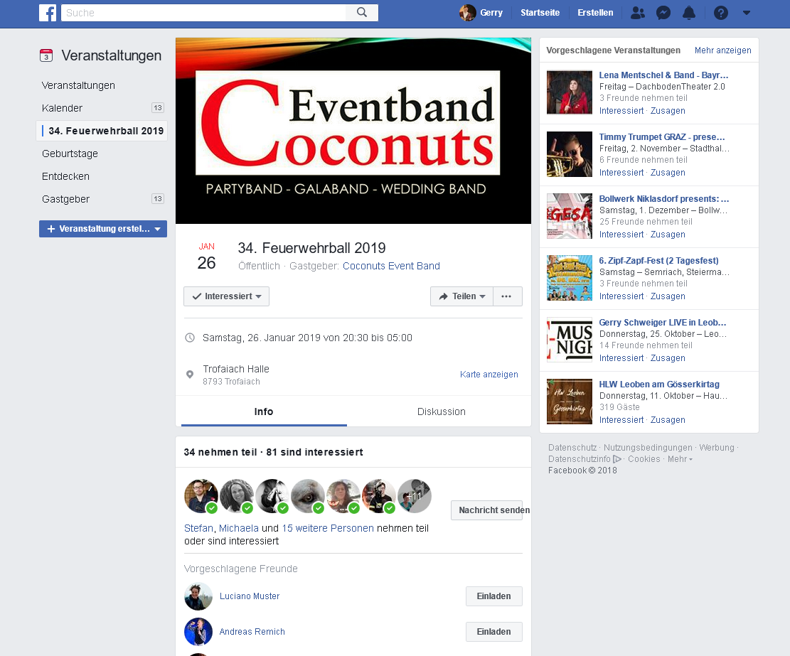Click Erstellen in the top bar
The image size is (790, 656).
coord(596,13)
